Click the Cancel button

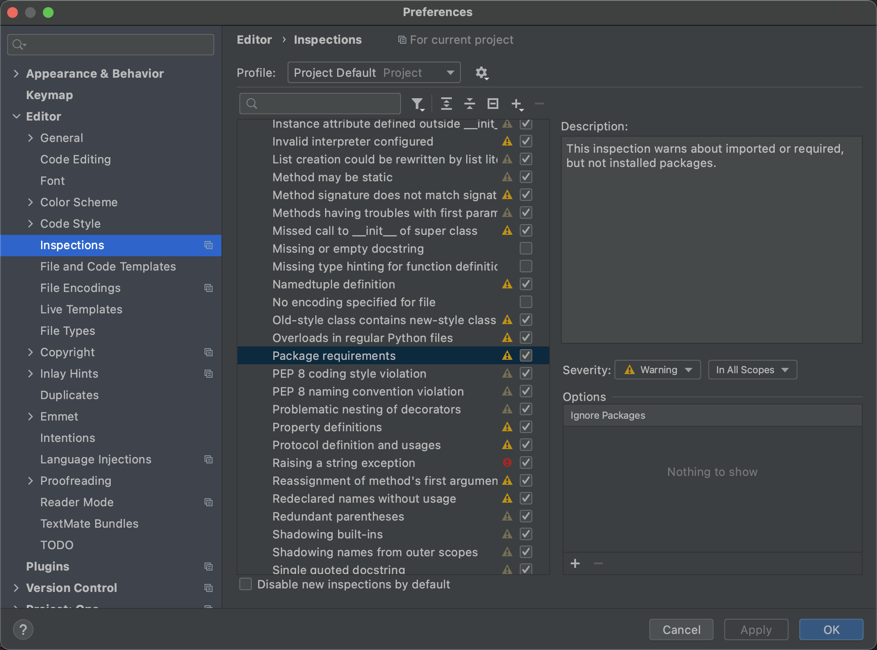(681, 629)
